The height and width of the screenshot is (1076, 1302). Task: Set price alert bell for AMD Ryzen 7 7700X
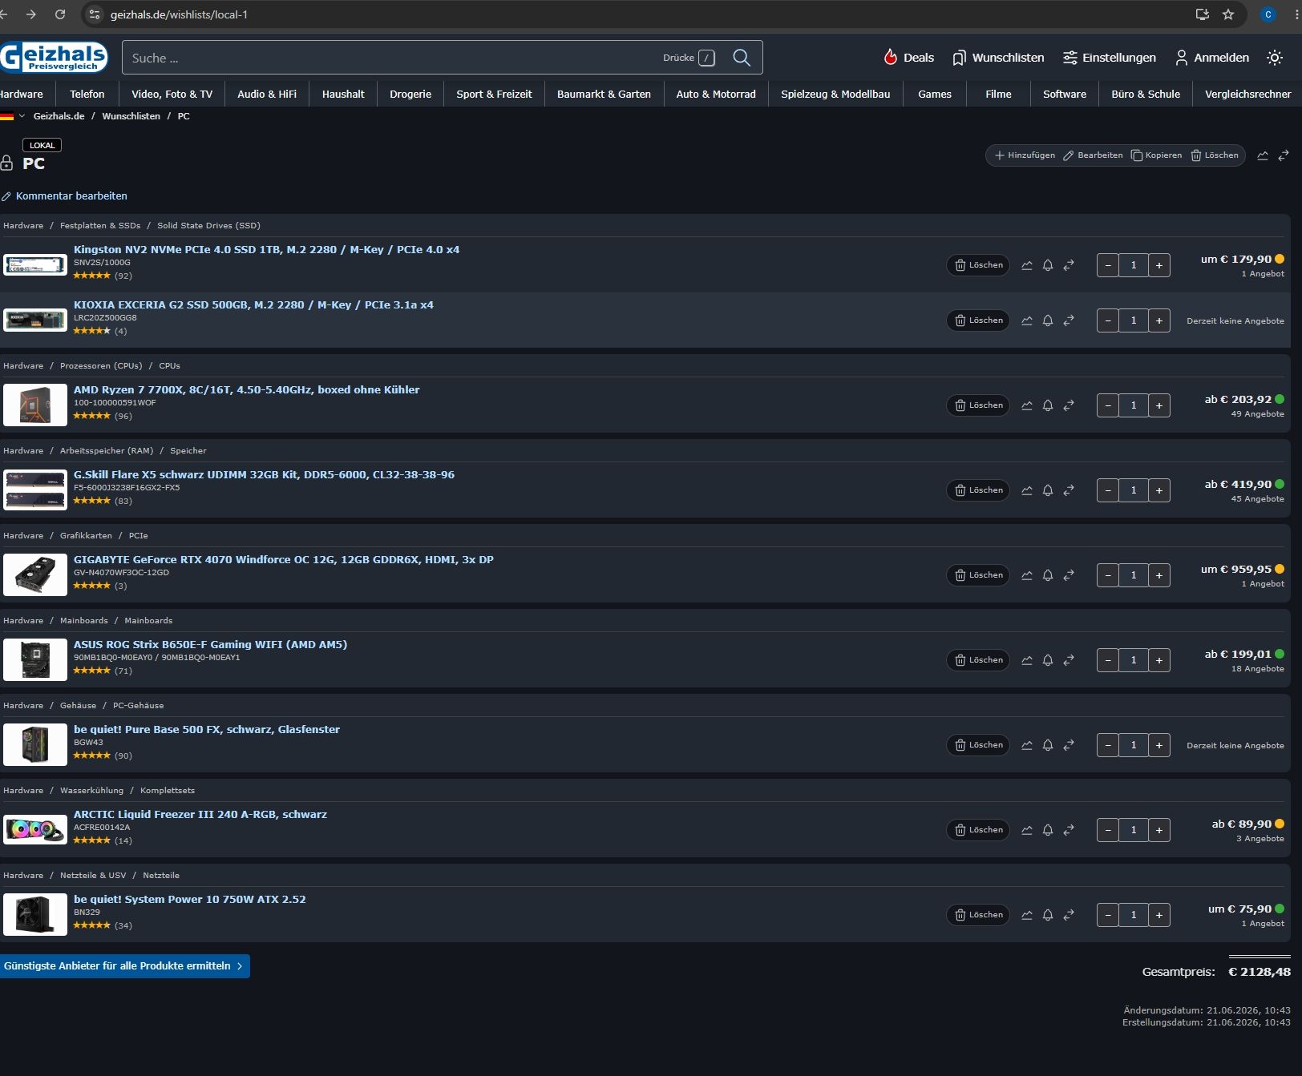[1048, 405]
